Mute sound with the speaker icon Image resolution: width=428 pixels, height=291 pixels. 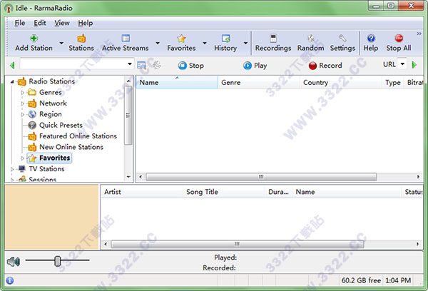point(12,261)
